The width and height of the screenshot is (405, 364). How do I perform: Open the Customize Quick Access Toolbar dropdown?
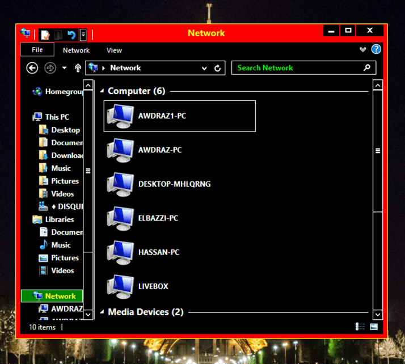coord(83,35)
